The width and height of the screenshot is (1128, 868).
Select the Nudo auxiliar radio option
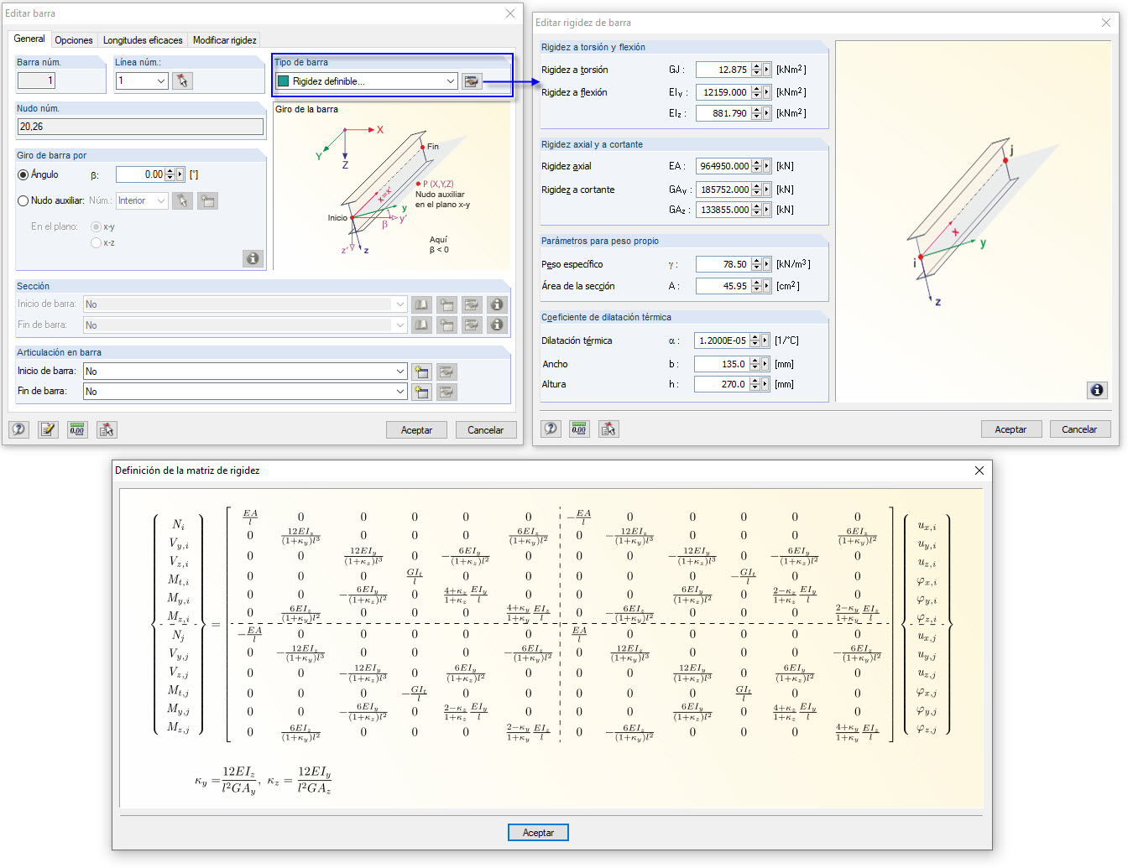pyautogui.click(x=23, y=200)
